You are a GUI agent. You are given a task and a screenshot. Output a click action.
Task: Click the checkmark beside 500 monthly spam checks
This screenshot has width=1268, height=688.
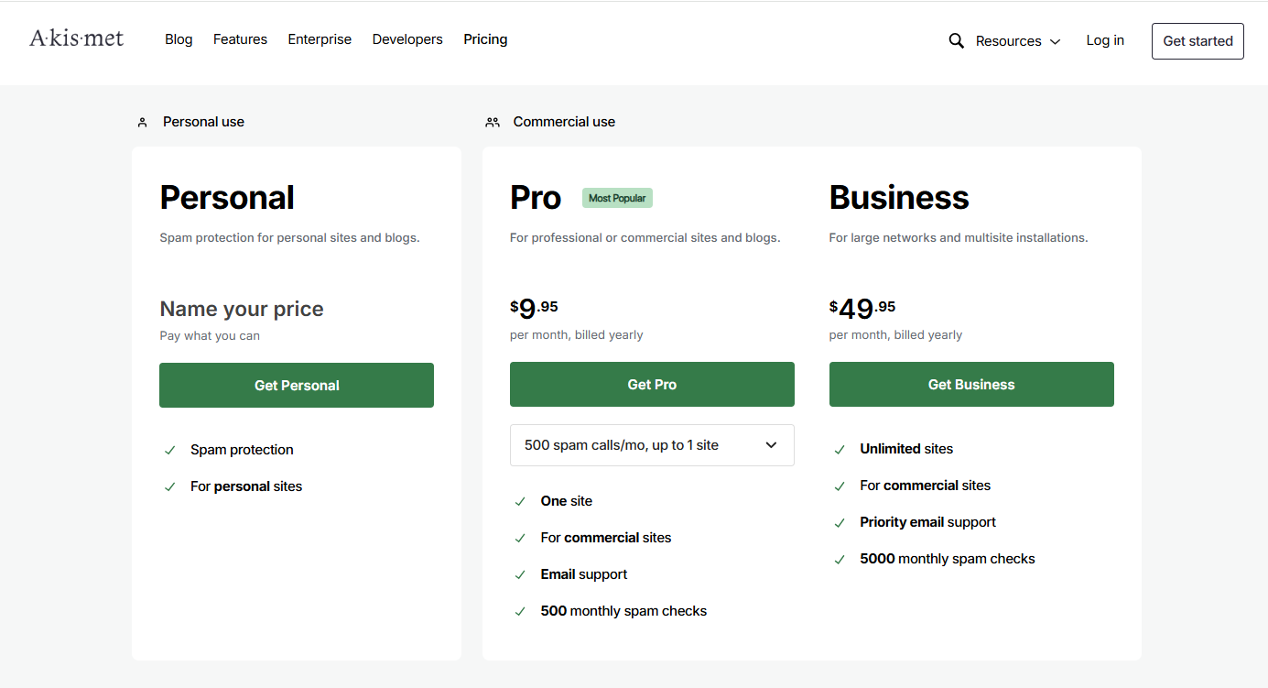(520, 611)
